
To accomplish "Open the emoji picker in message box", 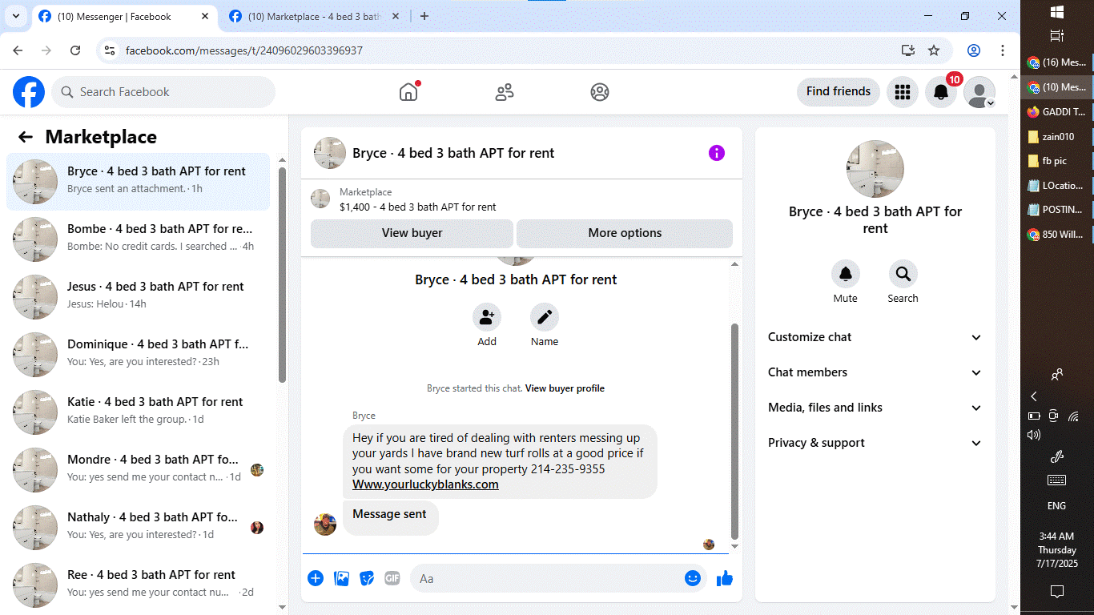I will tap(693, 578).
